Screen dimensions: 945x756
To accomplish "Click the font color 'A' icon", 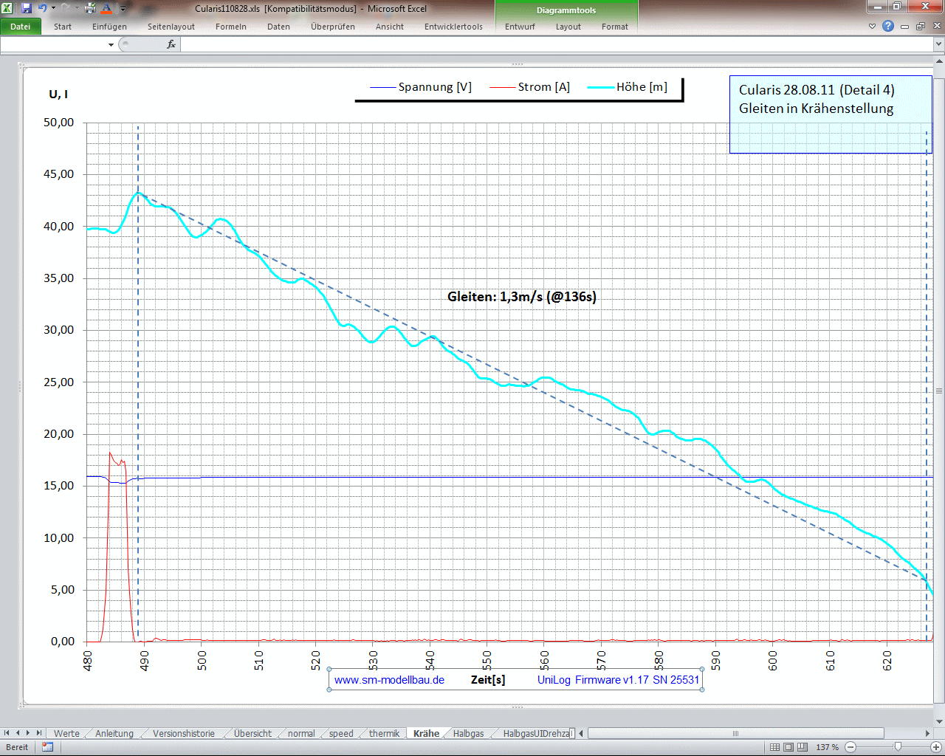I will [x=106, y=9].
